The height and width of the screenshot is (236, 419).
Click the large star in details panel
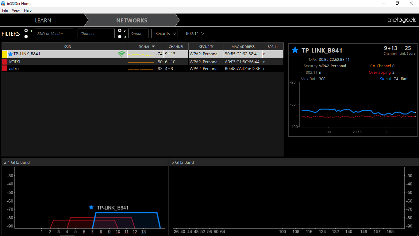[295, 50]
